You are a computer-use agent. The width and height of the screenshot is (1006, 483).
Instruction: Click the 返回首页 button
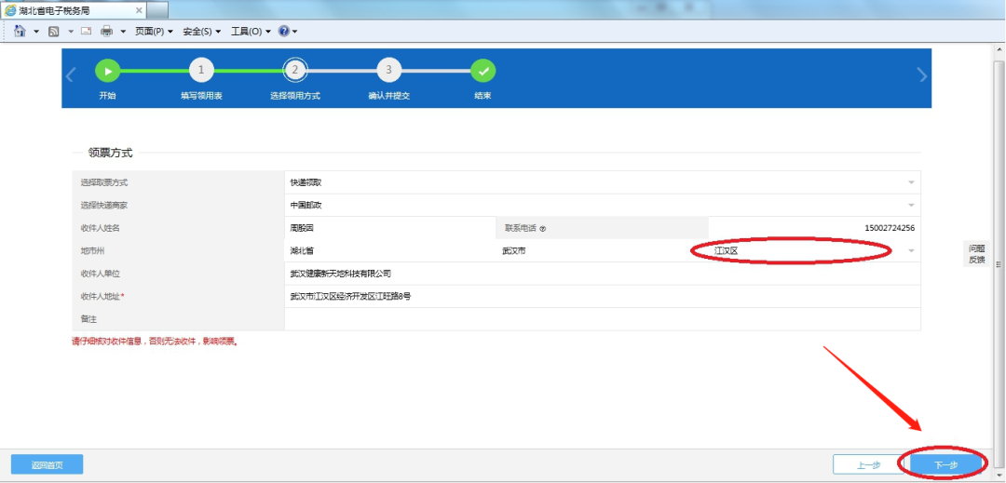[x=47, y=464]
